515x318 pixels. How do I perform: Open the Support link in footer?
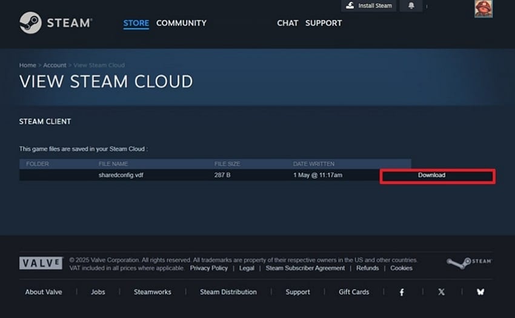[297, 292]
